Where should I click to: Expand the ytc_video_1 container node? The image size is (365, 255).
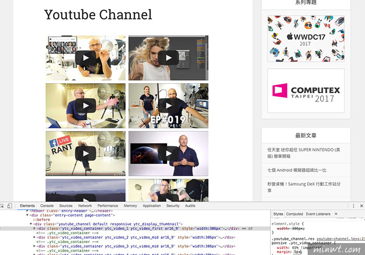point(34,228)
